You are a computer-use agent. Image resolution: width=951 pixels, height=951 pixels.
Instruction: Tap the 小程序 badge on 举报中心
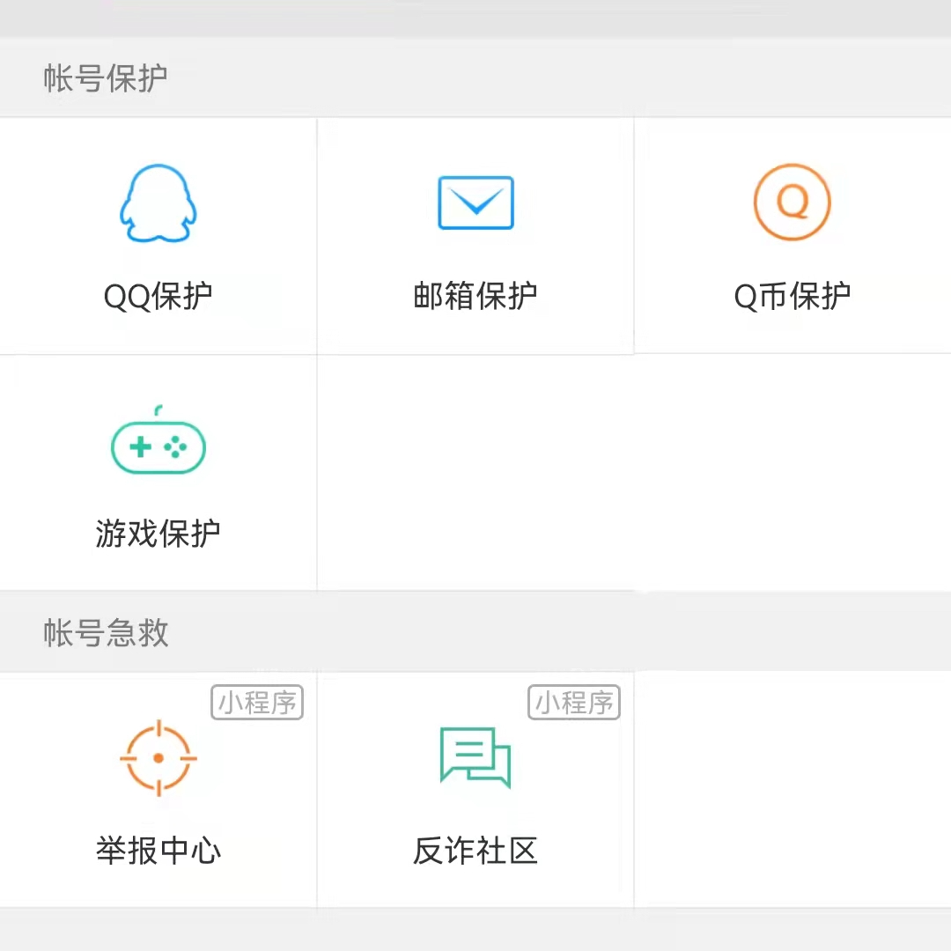point(257,703)
